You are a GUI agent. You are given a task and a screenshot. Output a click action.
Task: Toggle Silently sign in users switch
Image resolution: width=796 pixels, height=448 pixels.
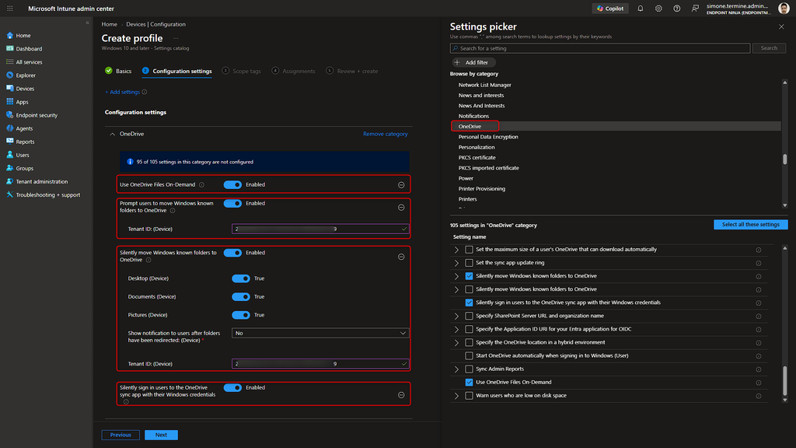pos(232,387)
